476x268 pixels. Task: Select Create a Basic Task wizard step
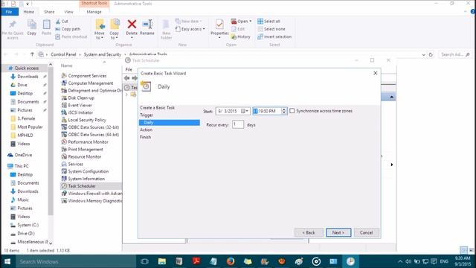click(157, 107)
